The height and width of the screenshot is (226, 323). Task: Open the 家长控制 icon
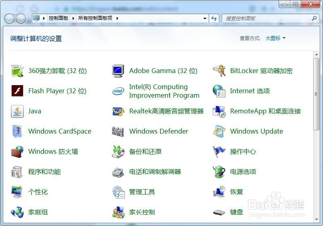pos(118,212)
